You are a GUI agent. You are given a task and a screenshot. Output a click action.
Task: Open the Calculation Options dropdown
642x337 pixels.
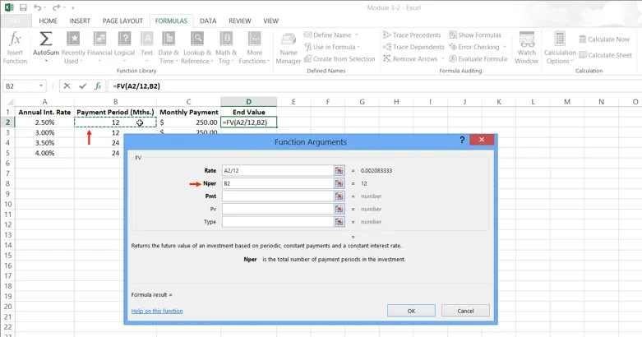[560, 49]
